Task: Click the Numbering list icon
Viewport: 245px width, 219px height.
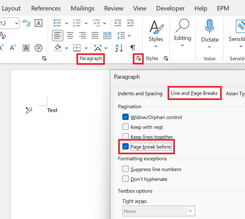Action: click(x=77, y=23)
